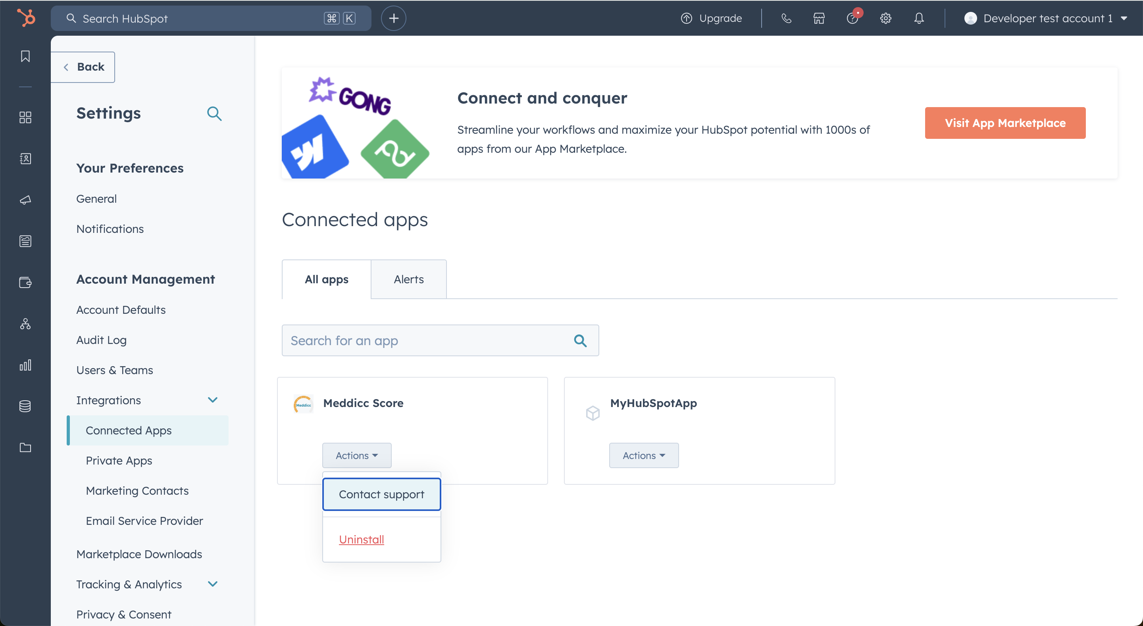Image resolution: width=1143 pixels, height=626 pixels.
Task: Open Marketing Contacts settings
Action: click(x=137, y=491)
